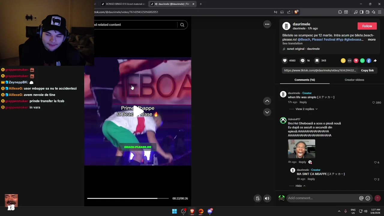This screenshot has width=384, height=216.
Task: Reply to the Admin#17 comment
Action: [x=302, y=162]
